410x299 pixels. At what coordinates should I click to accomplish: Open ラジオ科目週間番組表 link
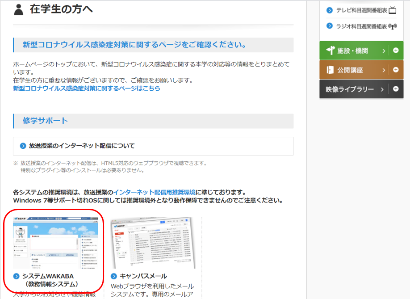pyautogui.click(x=361, y=26)
